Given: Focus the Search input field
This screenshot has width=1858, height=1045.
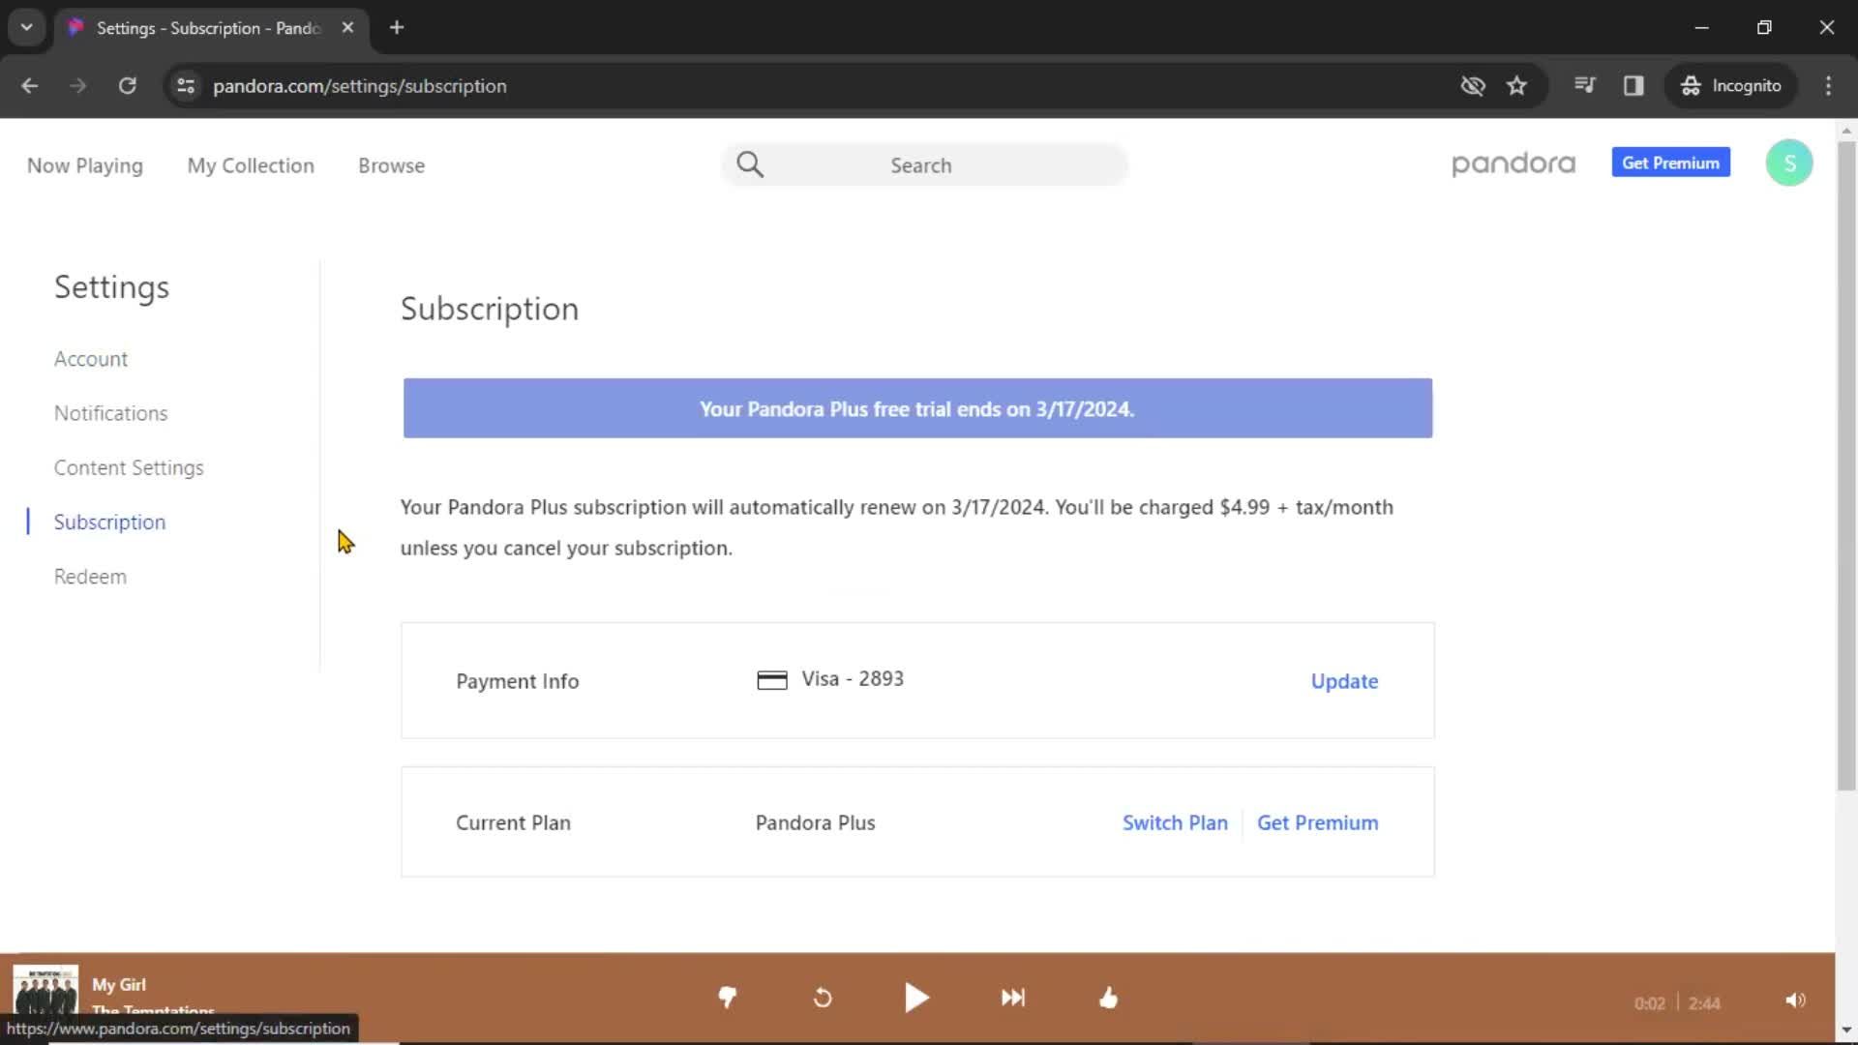Looking at the screenshot, I should coord(924,164).
